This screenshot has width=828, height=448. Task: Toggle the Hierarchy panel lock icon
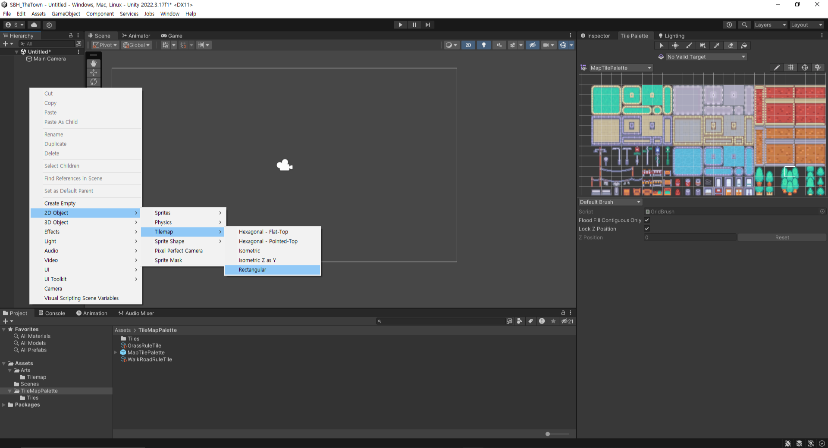pyautogui.click(x=71, y=35)
